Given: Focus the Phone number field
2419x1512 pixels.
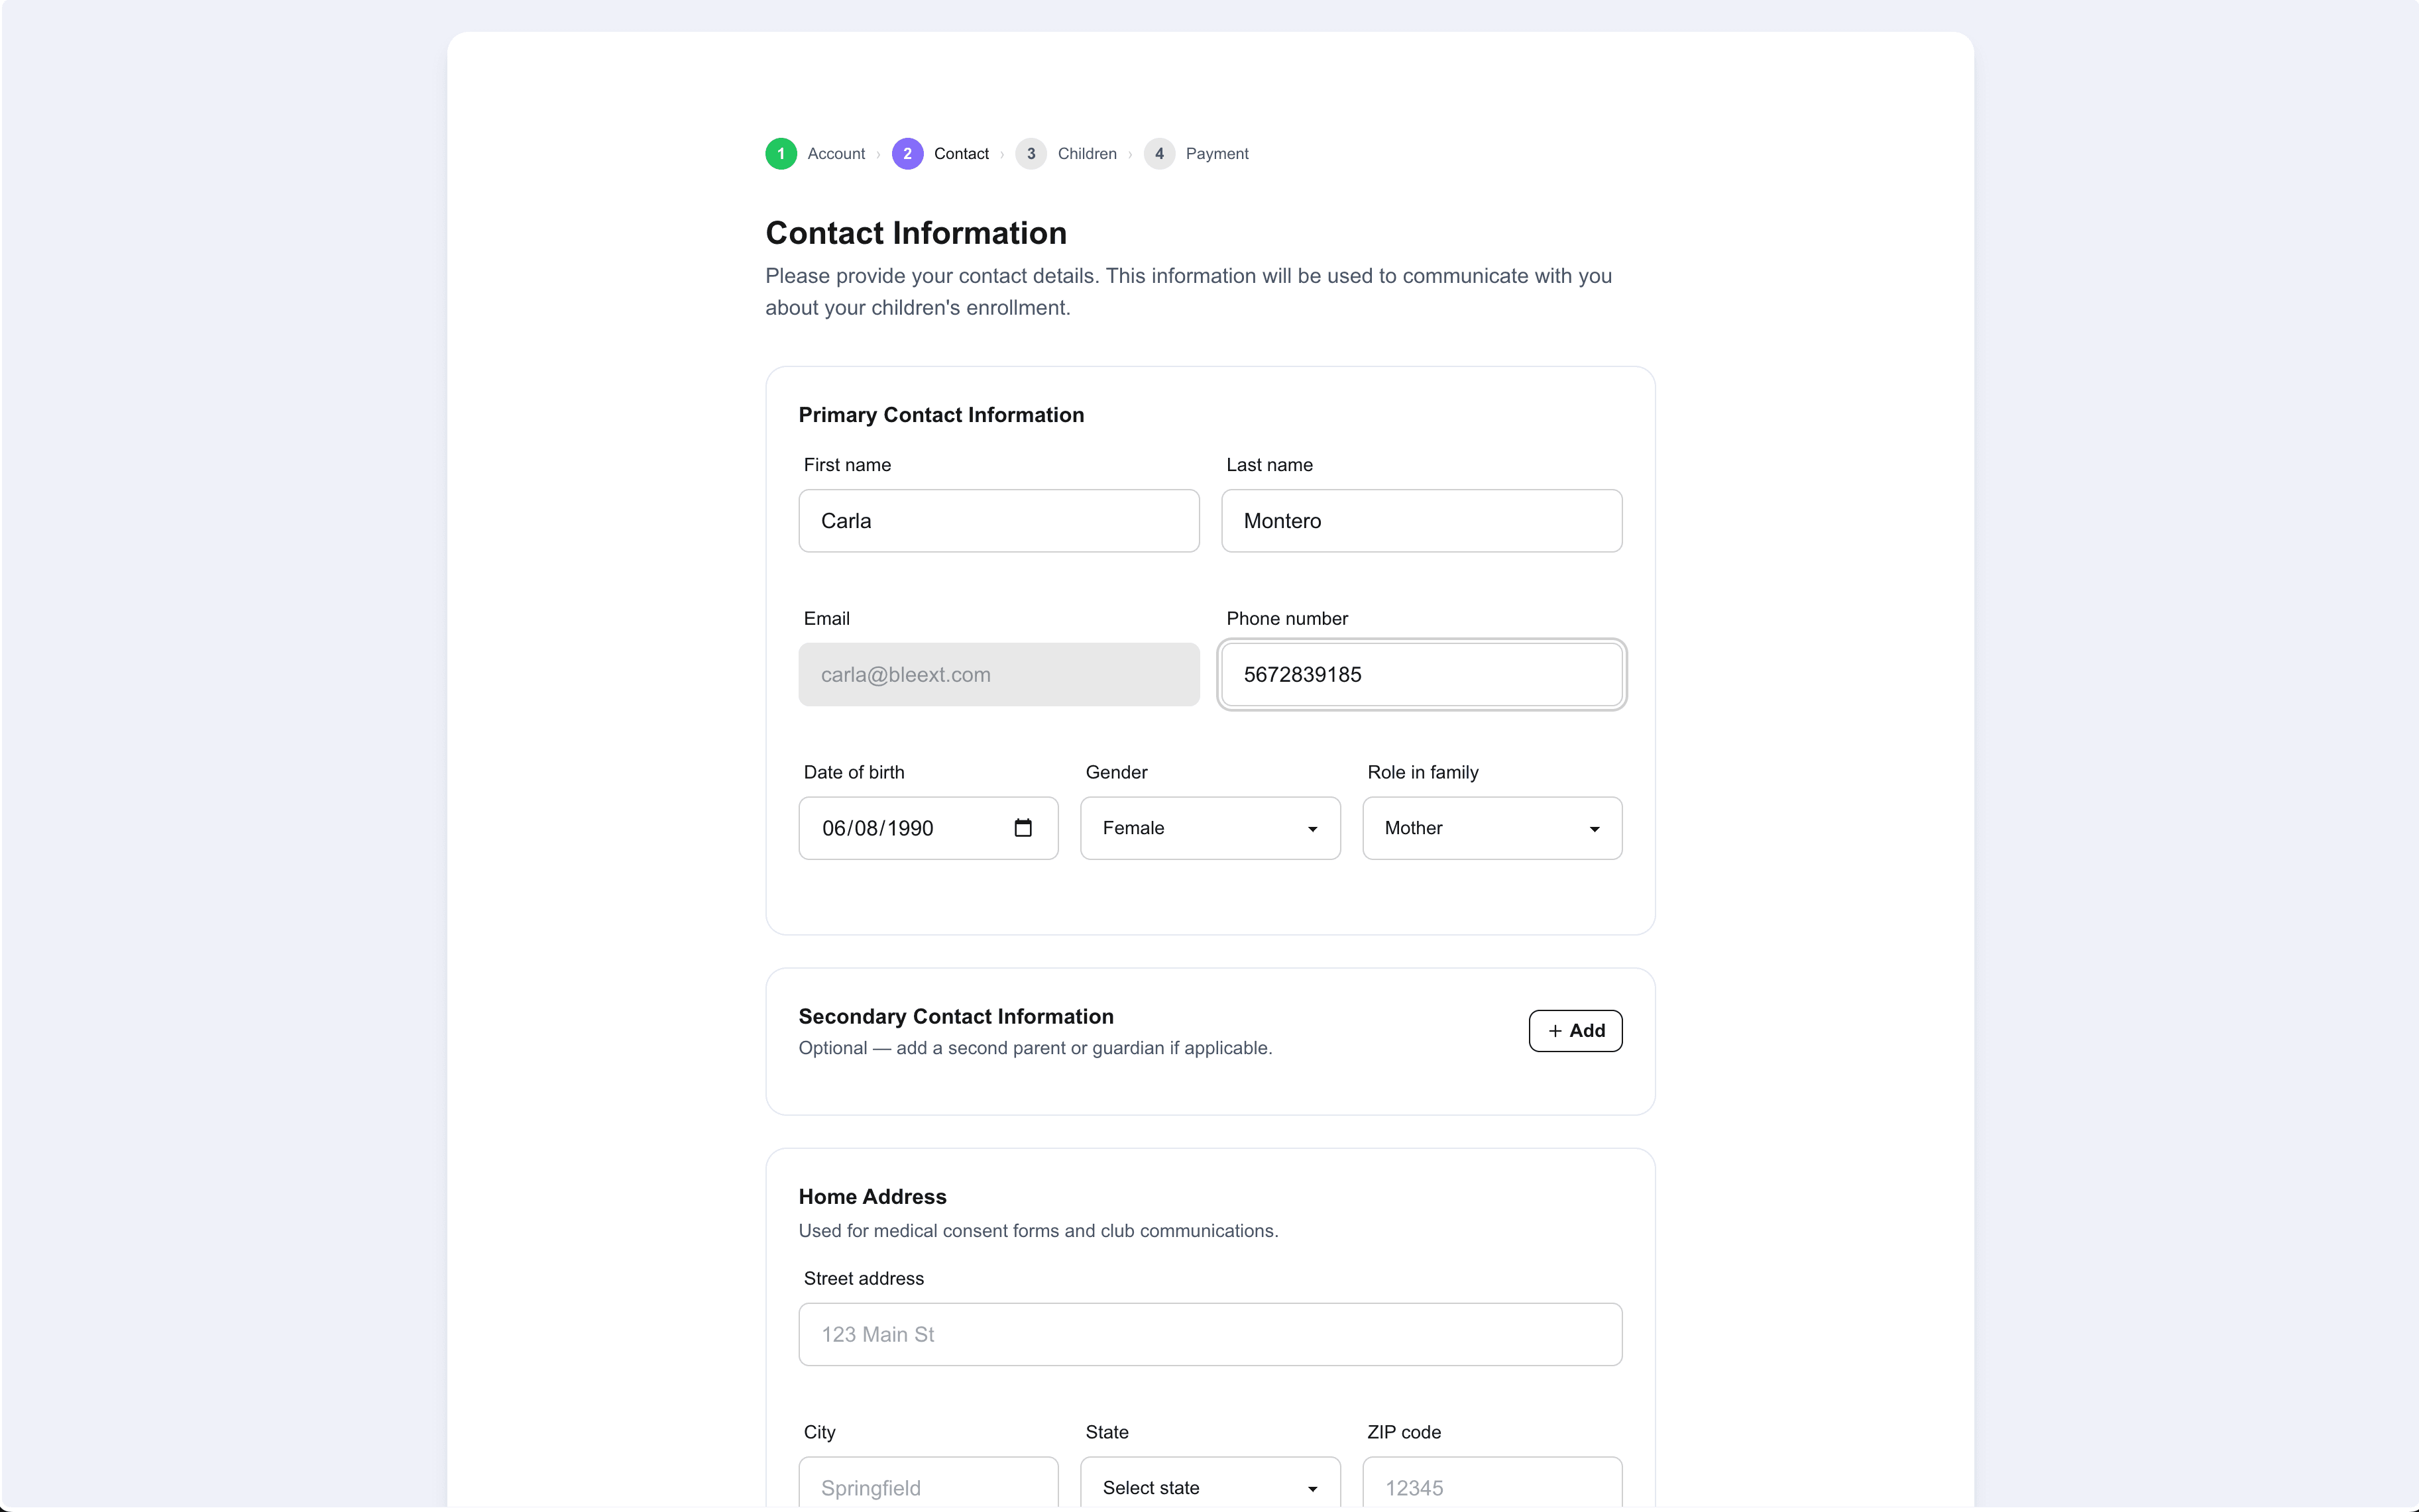Looking at the screenshot, I should coord(1421,675).
